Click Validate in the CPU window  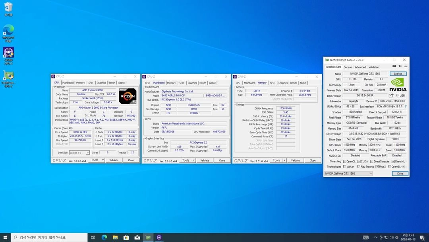pos(114,160)
